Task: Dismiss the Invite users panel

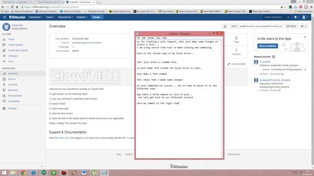Action: (x=305, y=37)
